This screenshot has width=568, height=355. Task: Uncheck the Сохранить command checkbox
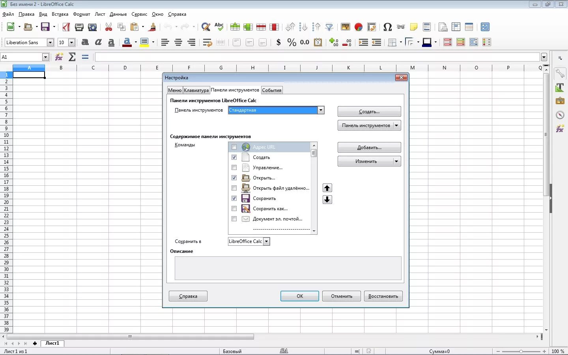pyautogui.click(x=234, y=198)
